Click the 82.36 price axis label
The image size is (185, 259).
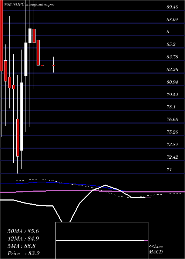172,70
